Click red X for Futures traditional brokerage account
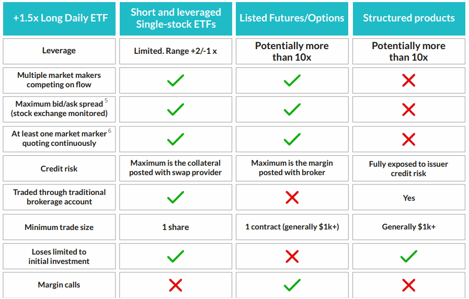This screenshot has height=299, width=469. pos(292,198)
